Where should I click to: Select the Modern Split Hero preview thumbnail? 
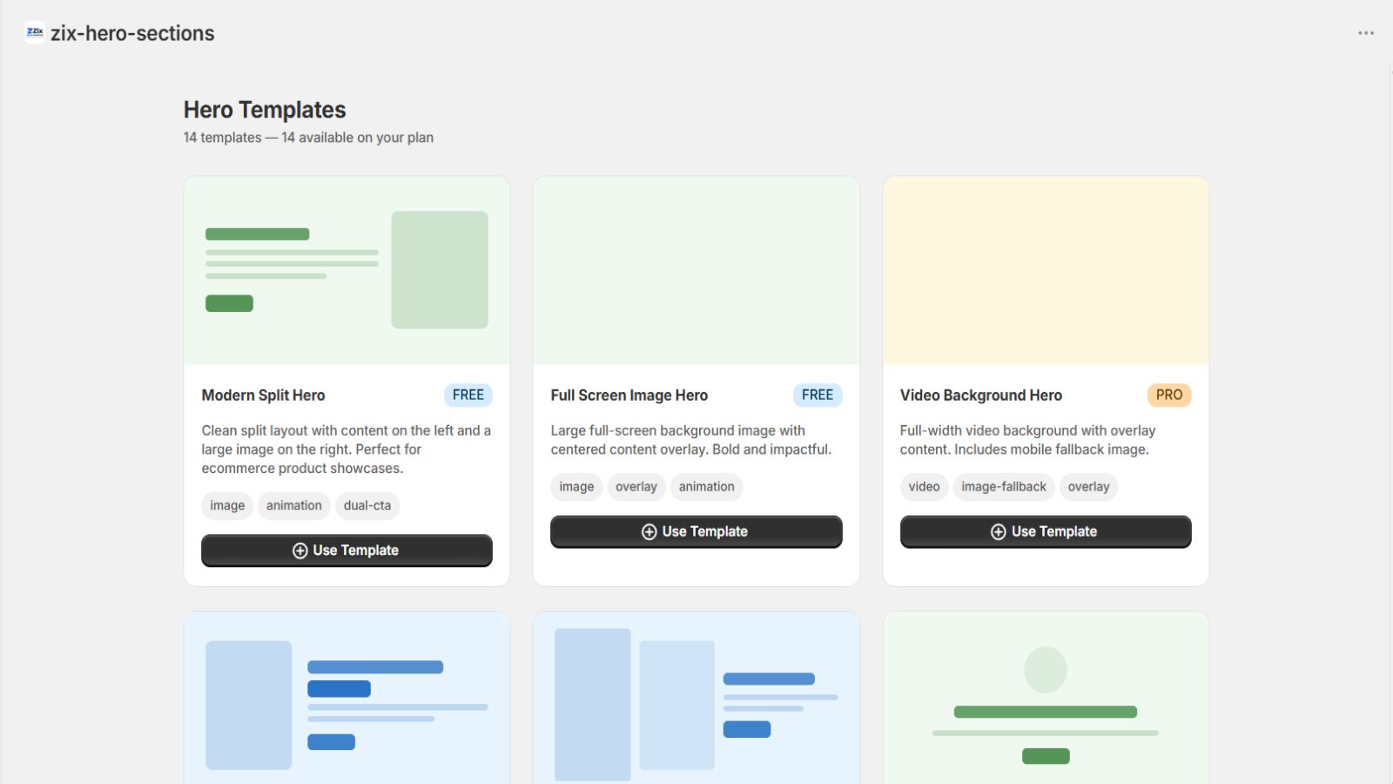[347, 270]
